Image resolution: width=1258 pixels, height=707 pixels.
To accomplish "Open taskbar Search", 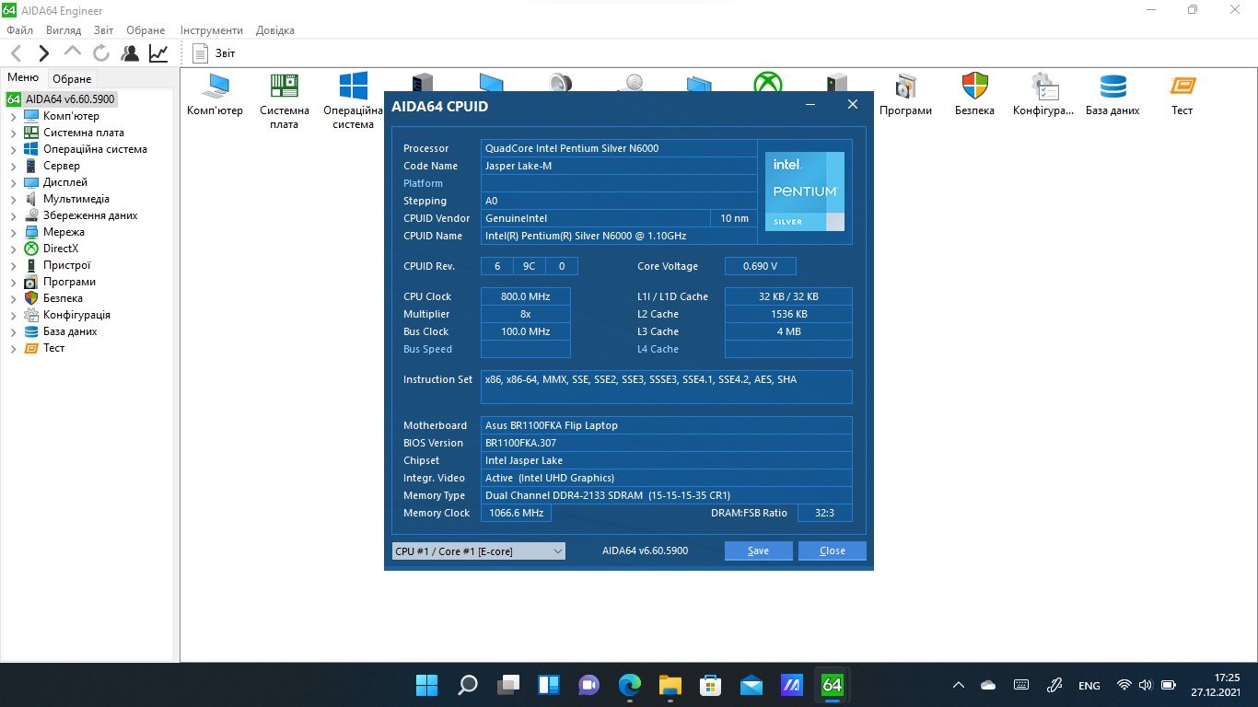I will tap(467, 685).
